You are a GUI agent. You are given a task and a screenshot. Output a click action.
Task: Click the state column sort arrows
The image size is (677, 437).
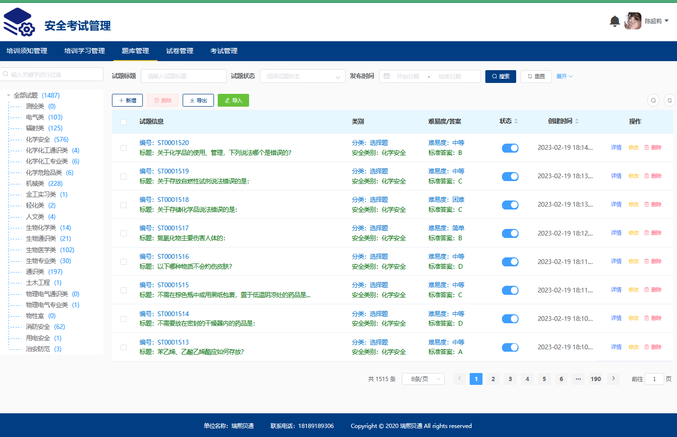(x=516, y=121)
